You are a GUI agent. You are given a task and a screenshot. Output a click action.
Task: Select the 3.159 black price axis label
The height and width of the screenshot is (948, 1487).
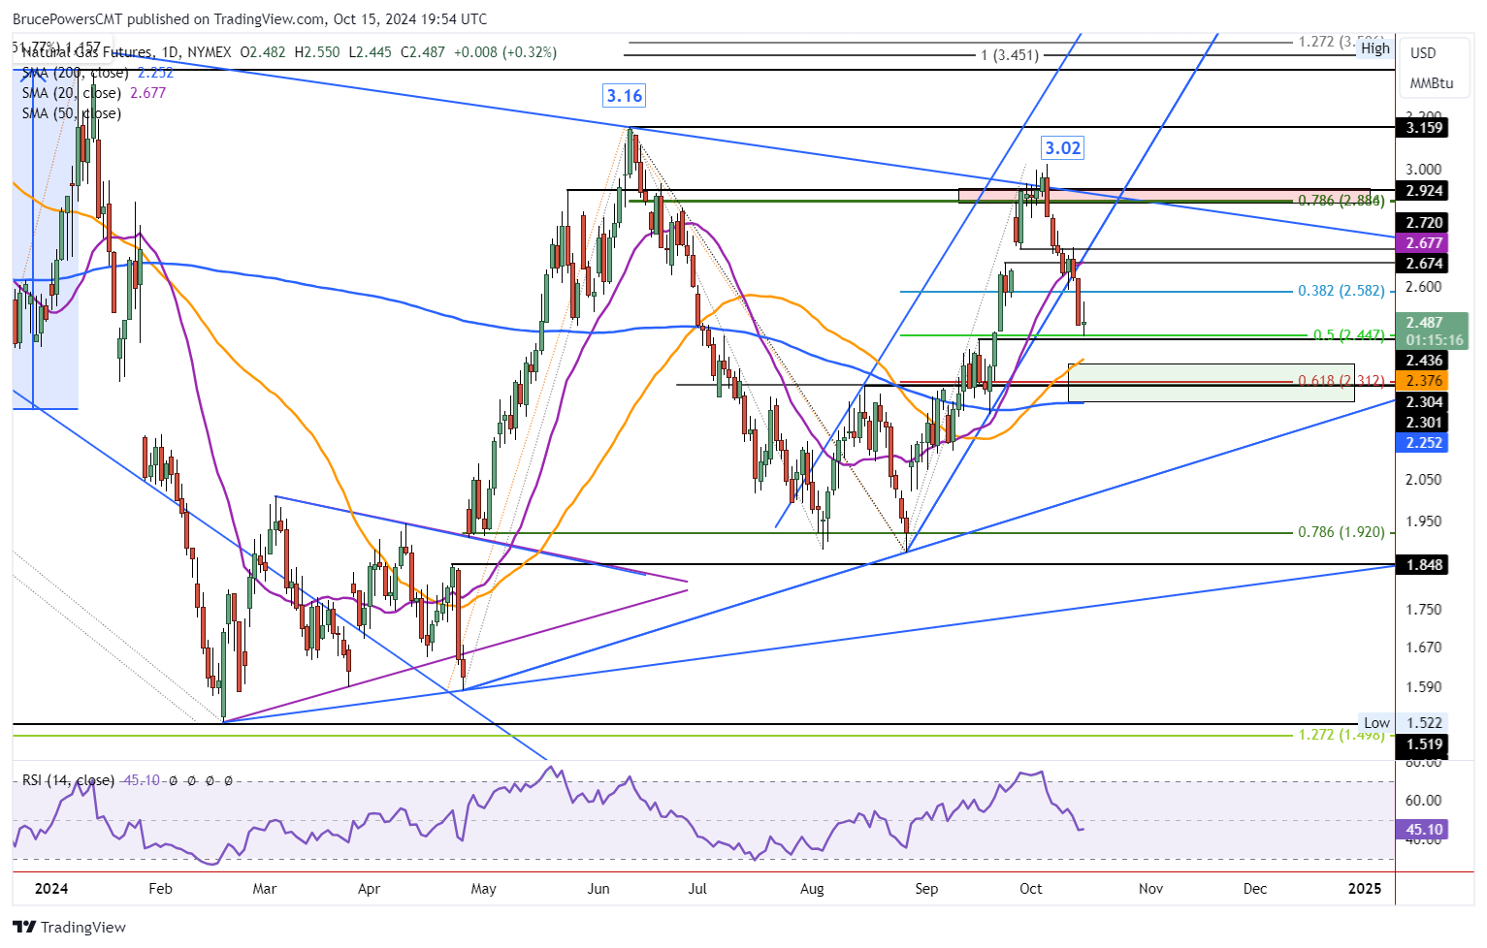click(1423, 127)
